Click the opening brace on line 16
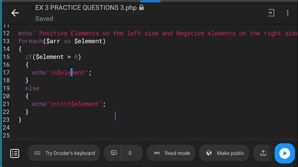This screenshot has height=167, width=298. click(27, 65)
